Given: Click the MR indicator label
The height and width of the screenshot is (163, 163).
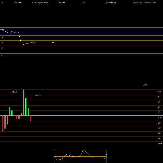Looking at the screenshot, I should click(x=145, y=85).
